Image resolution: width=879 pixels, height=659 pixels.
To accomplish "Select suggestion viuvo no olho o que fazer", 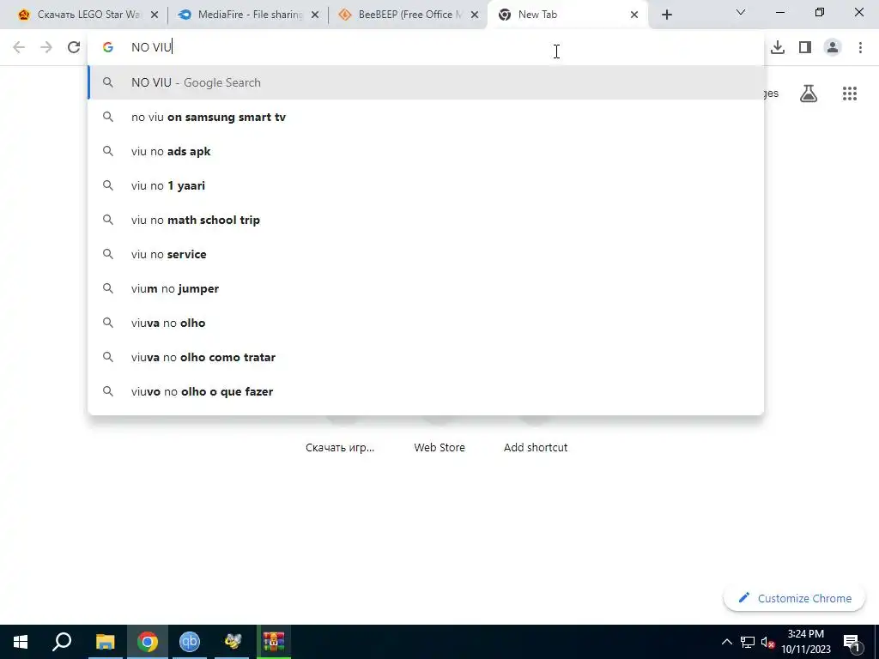I will click(x=426, y=391).
